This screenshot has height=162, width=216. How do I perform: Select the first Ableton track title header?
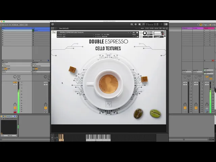[17, 28]
